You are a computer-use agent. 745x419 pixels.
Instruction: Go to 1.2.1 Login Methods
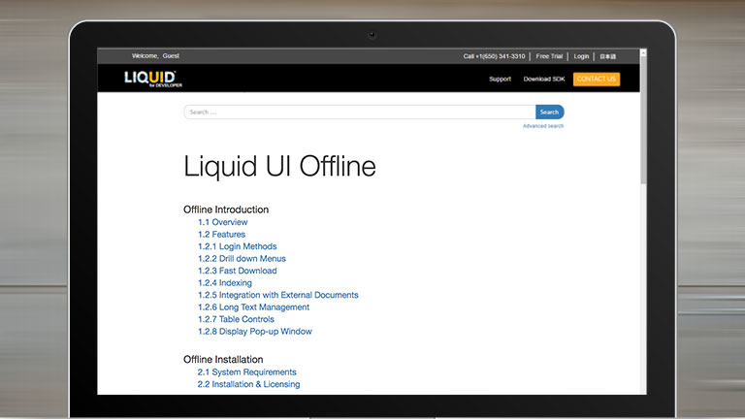point(237,246)
